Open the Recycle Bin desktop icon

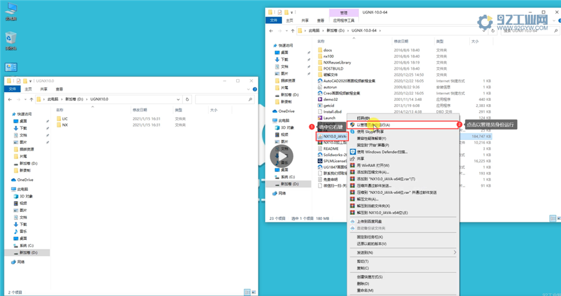(11, 41)
